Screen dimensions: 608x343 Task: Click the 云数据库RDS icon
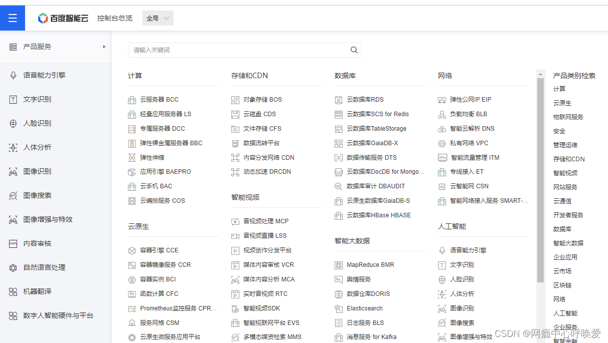339,100
